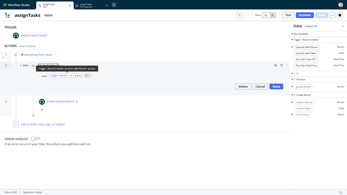Expand the Action Status pill
This screenshot has width=347, height=195.
click(292, 114)
